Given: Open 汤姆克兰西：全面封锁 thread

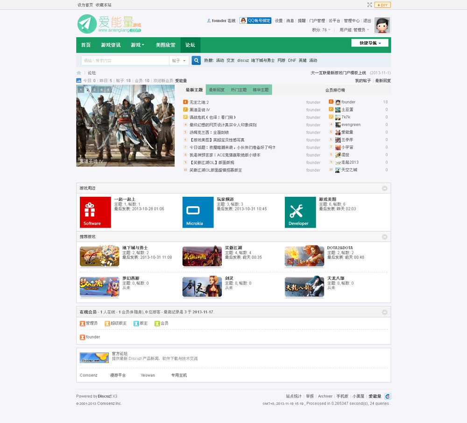Looking at the screenshot, I should (x=209, y=132).
